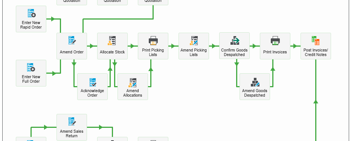The width and height of the screenshot is (351, 141).
Task: Click the Confirm Goods Despatched label
Action: click(234, 52)
